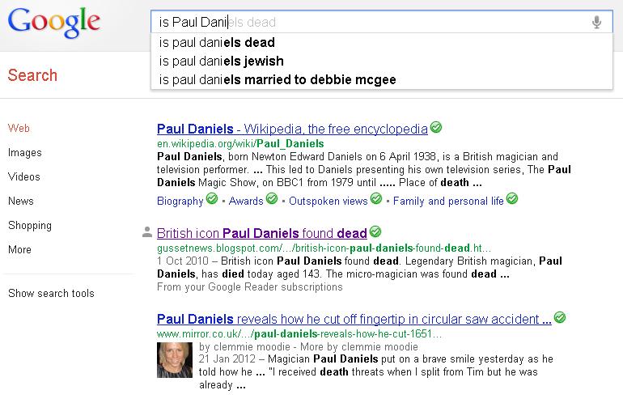
Task: Open Mirror article about fingertip saw accident
Action: coord(354,319)
